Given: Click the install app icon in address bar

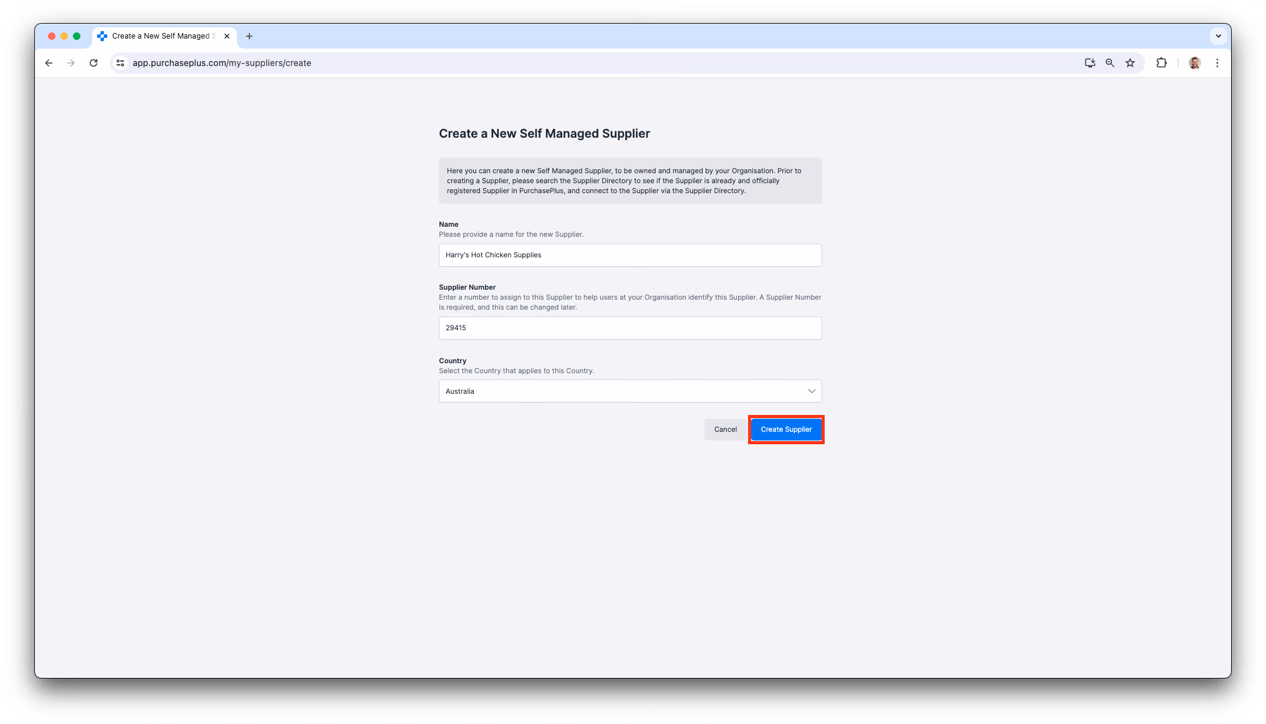Looking at the screenshot, I should click(x=1090, y=63).
